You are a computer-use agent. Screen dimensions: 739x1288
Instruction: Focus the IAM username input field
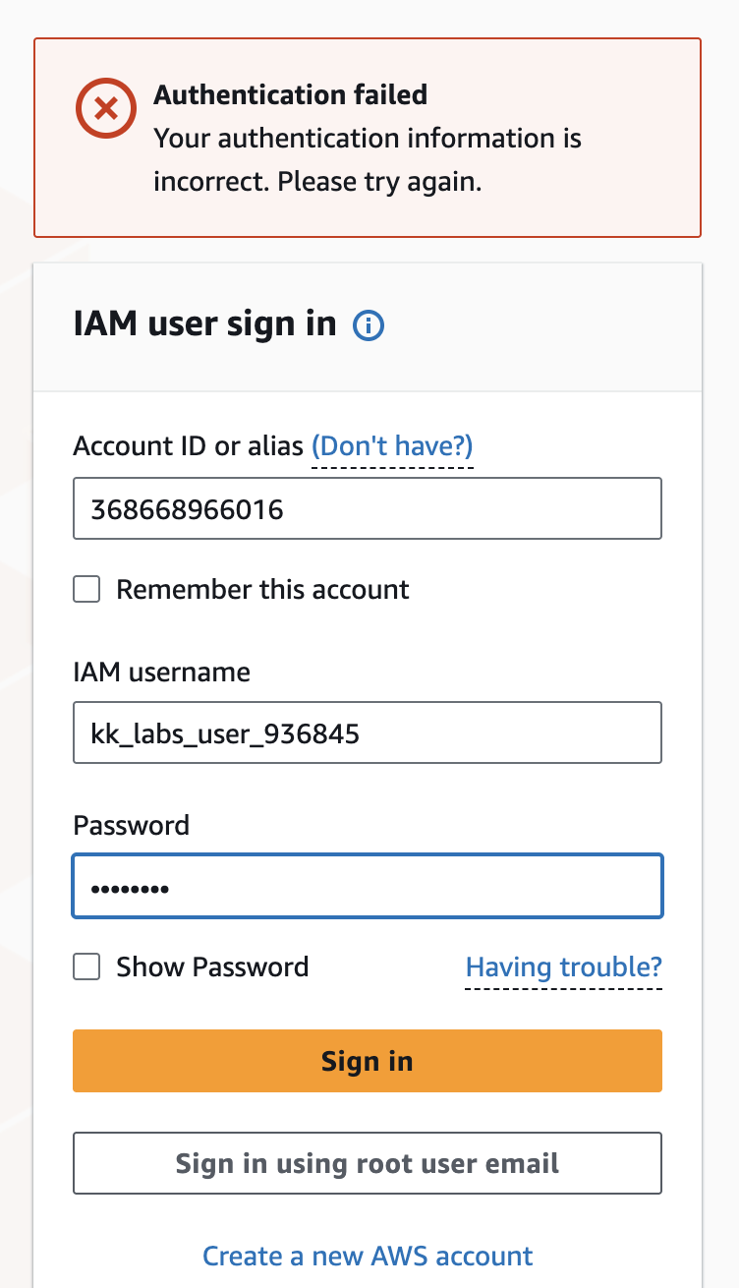[x=367, y=732]
